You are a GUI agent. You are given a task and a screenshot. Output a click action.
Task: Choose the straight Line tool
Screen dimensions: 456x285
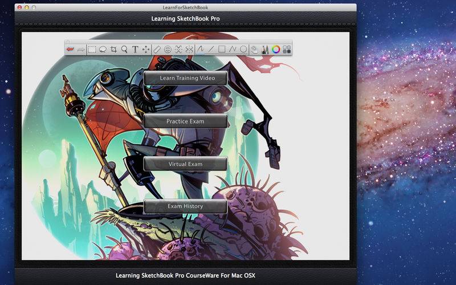[211, 50]
